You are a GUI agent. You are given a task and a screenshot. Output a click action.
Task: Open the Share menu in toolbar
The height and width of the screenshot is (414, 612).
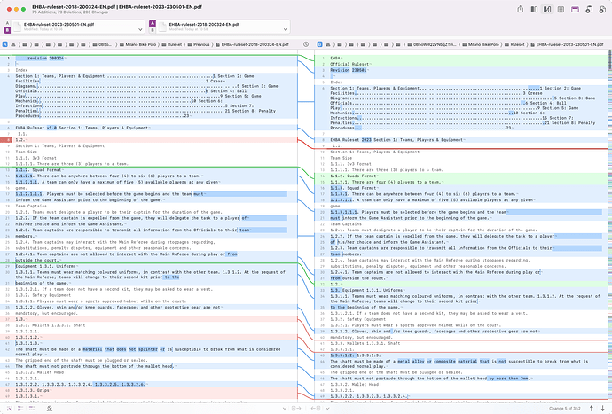521,10
